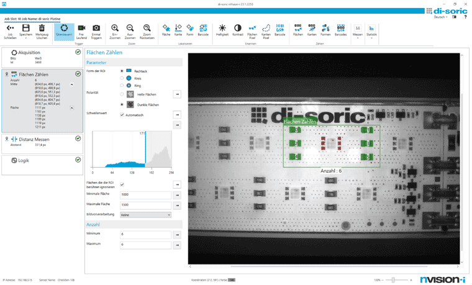Select the Logik step in list
The height and width of the screenshot is (285, 472).
click(42, 165)
